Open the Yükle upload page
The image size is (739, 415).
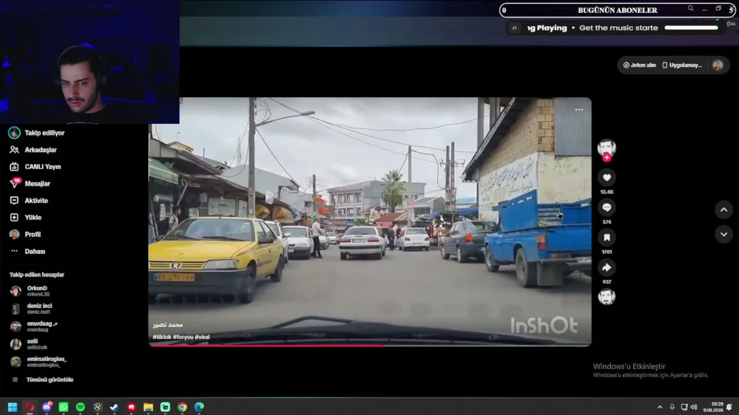[26, 217]
